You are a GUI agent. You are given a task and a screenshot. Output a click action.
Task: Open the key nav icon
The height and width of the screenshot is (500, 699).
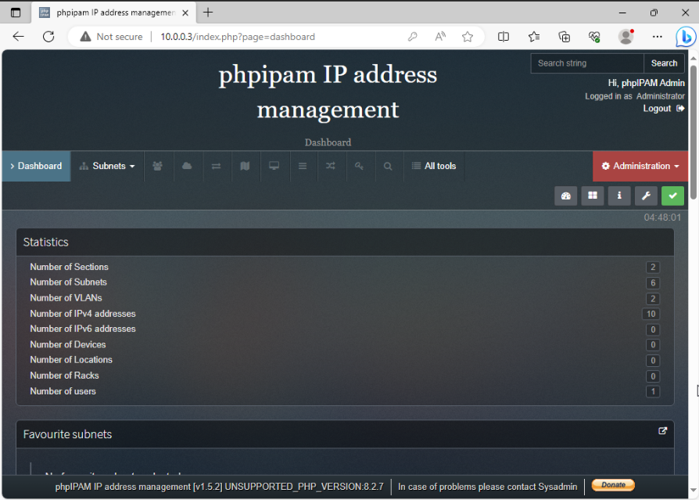[x=359, y=166]
